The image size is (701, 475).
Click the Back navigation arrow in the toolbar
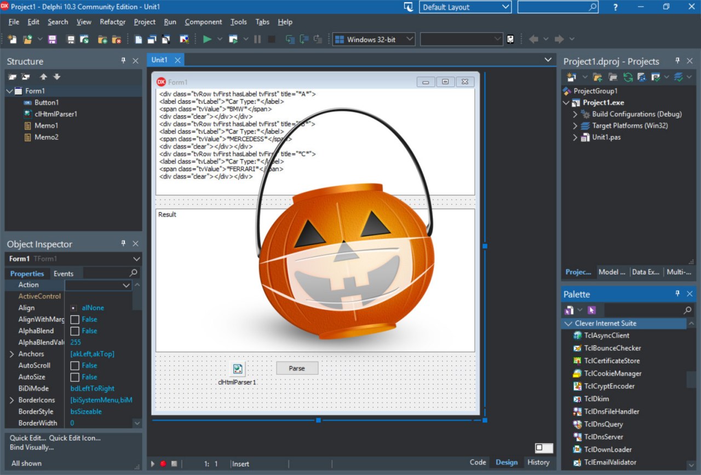pos(533,39)
